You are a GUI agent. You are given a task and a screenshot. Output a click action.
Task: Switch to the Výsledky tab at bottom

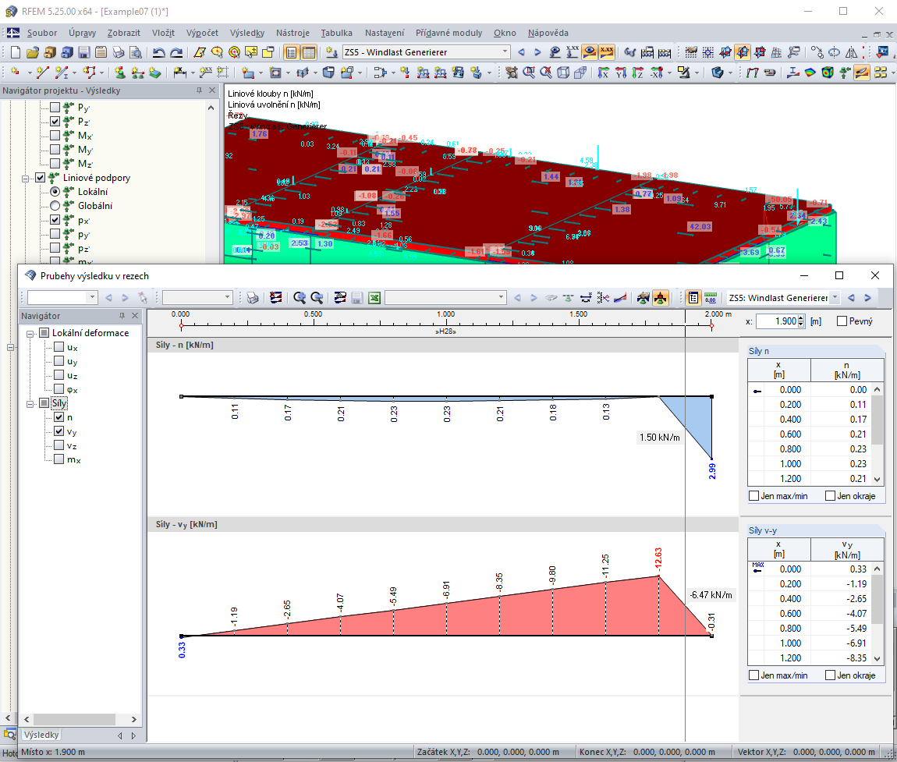42,735
